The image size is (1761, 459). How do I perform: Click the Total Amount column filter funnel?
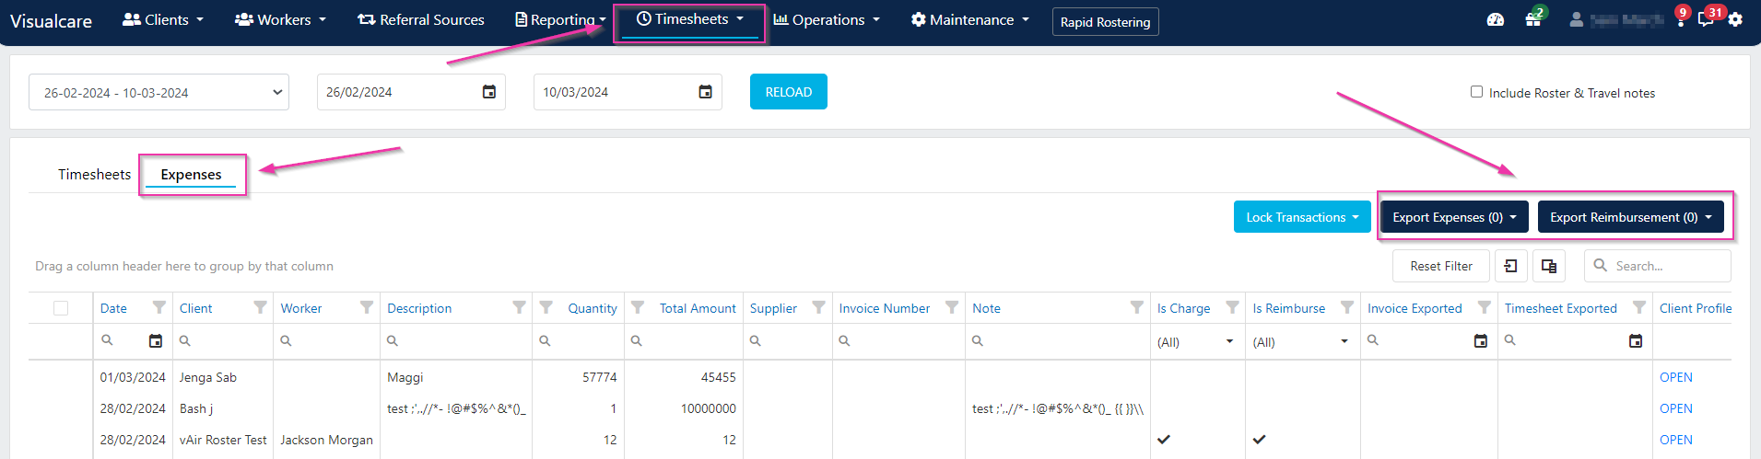(637, 307)
